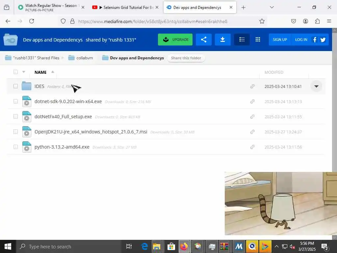This screenshot has width=337, height=253.
Task: Switch to Watch Regular Show tab
Action: pyautogui.click(x=51, y=7)
